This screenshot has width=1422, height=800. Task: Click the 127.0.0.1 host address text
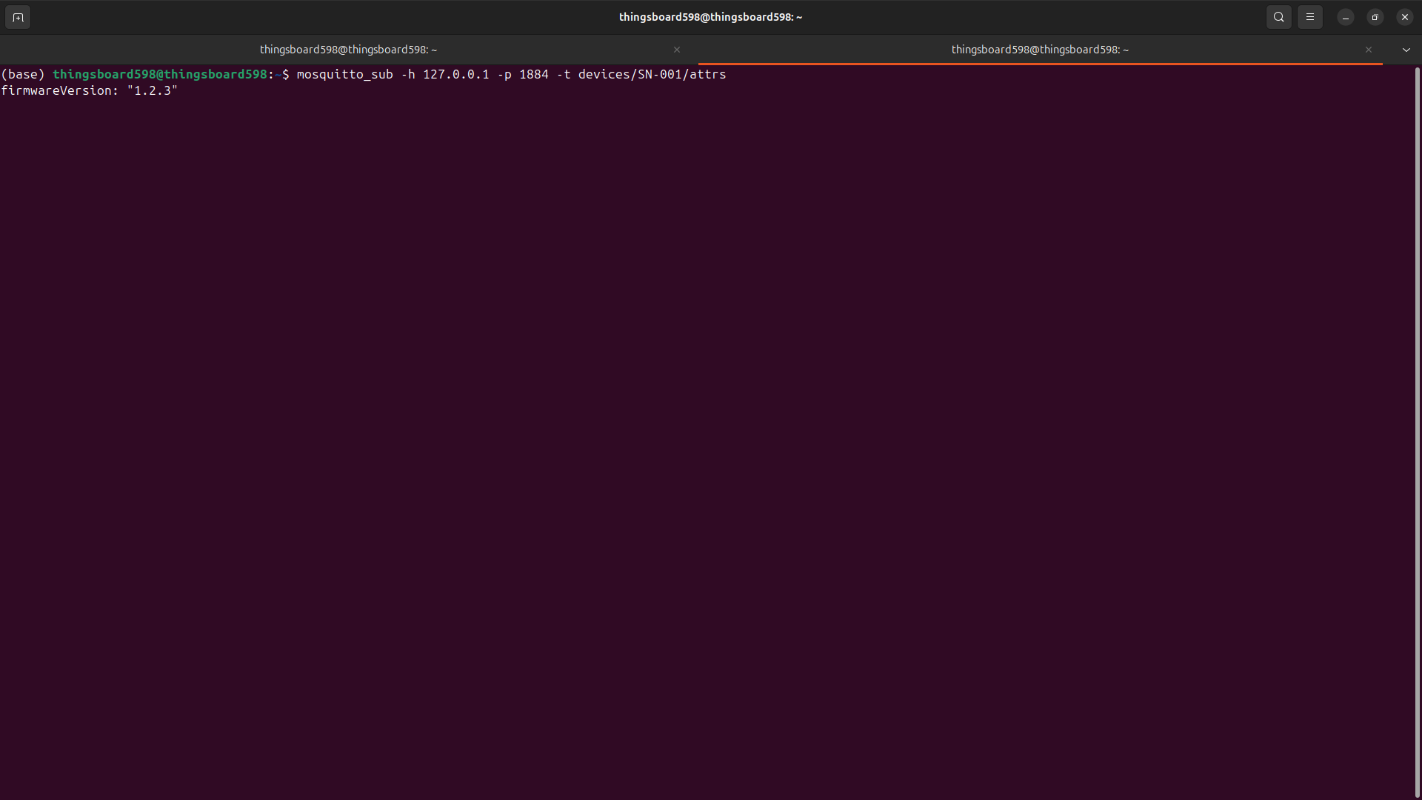[x=455, y=74]
